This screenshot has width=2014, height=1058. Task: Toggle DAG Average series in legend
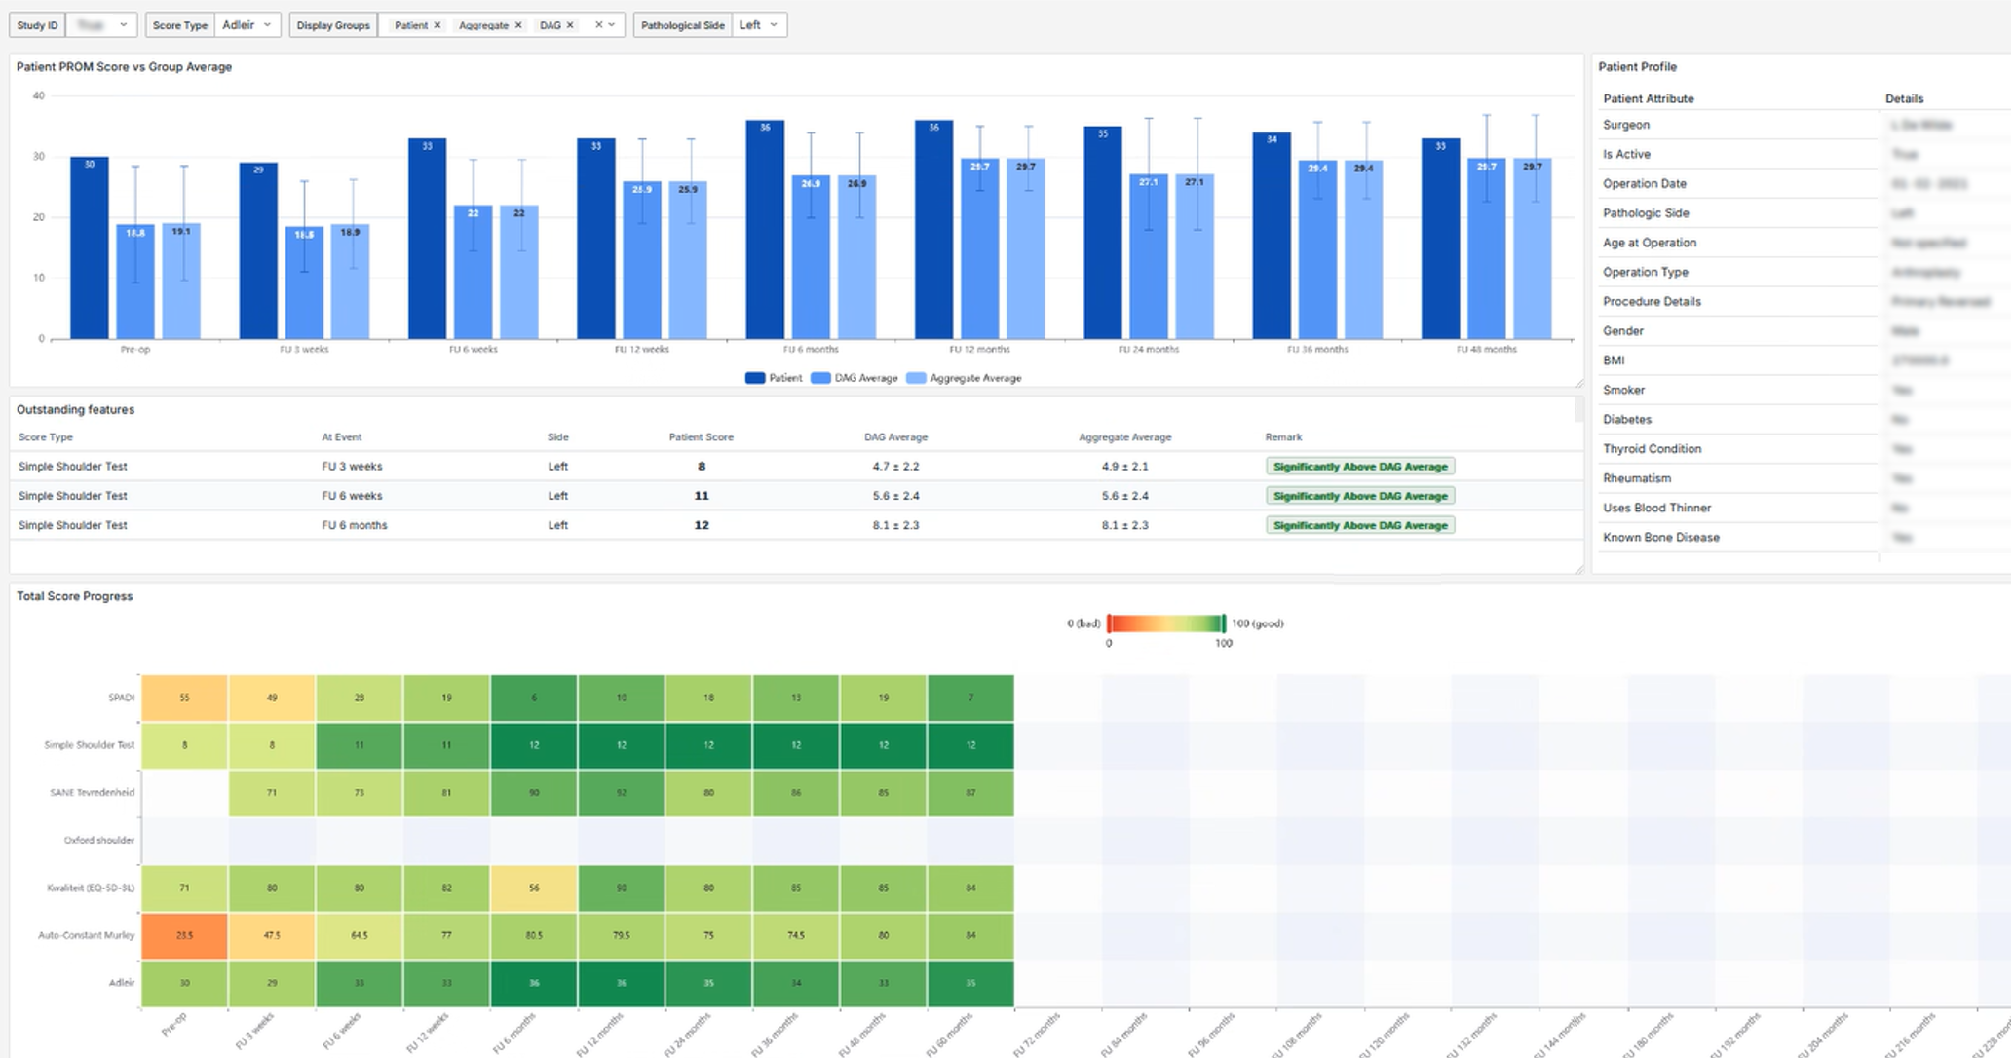point(855,378)
